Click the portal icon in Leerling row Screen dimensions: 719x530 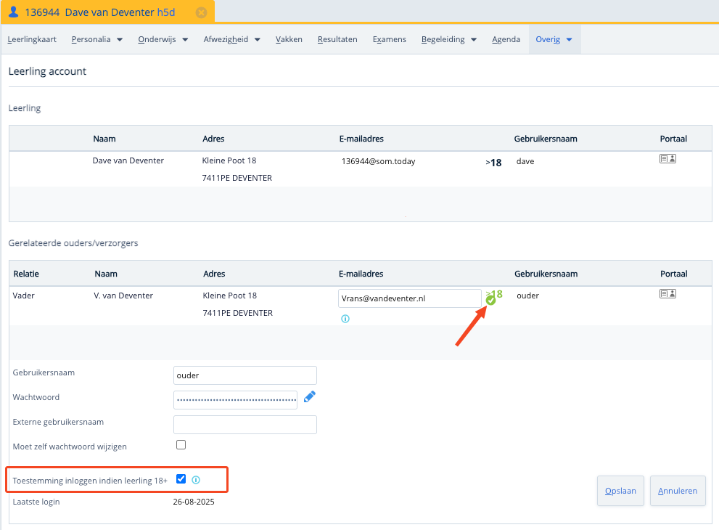pyautogui.click(x=667, y=158)
